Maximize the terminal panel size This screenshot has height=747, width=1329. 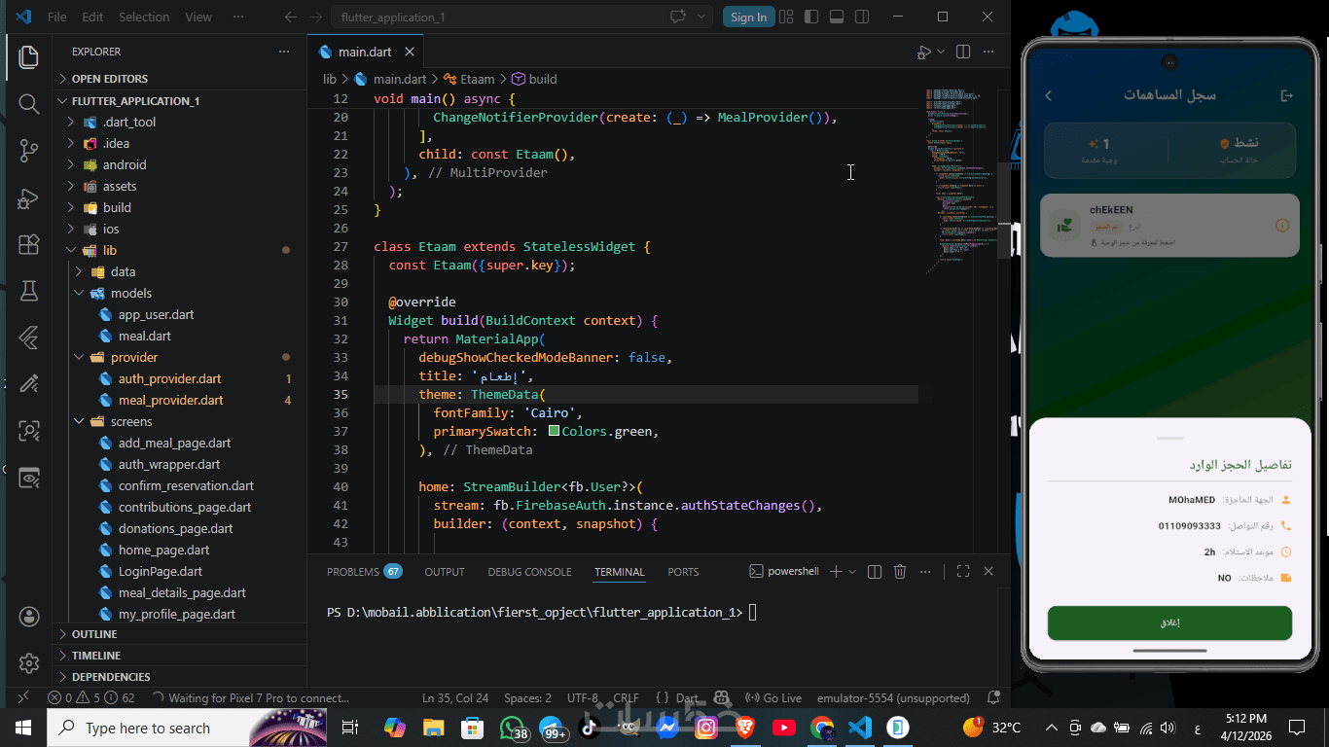coord(962,572)
